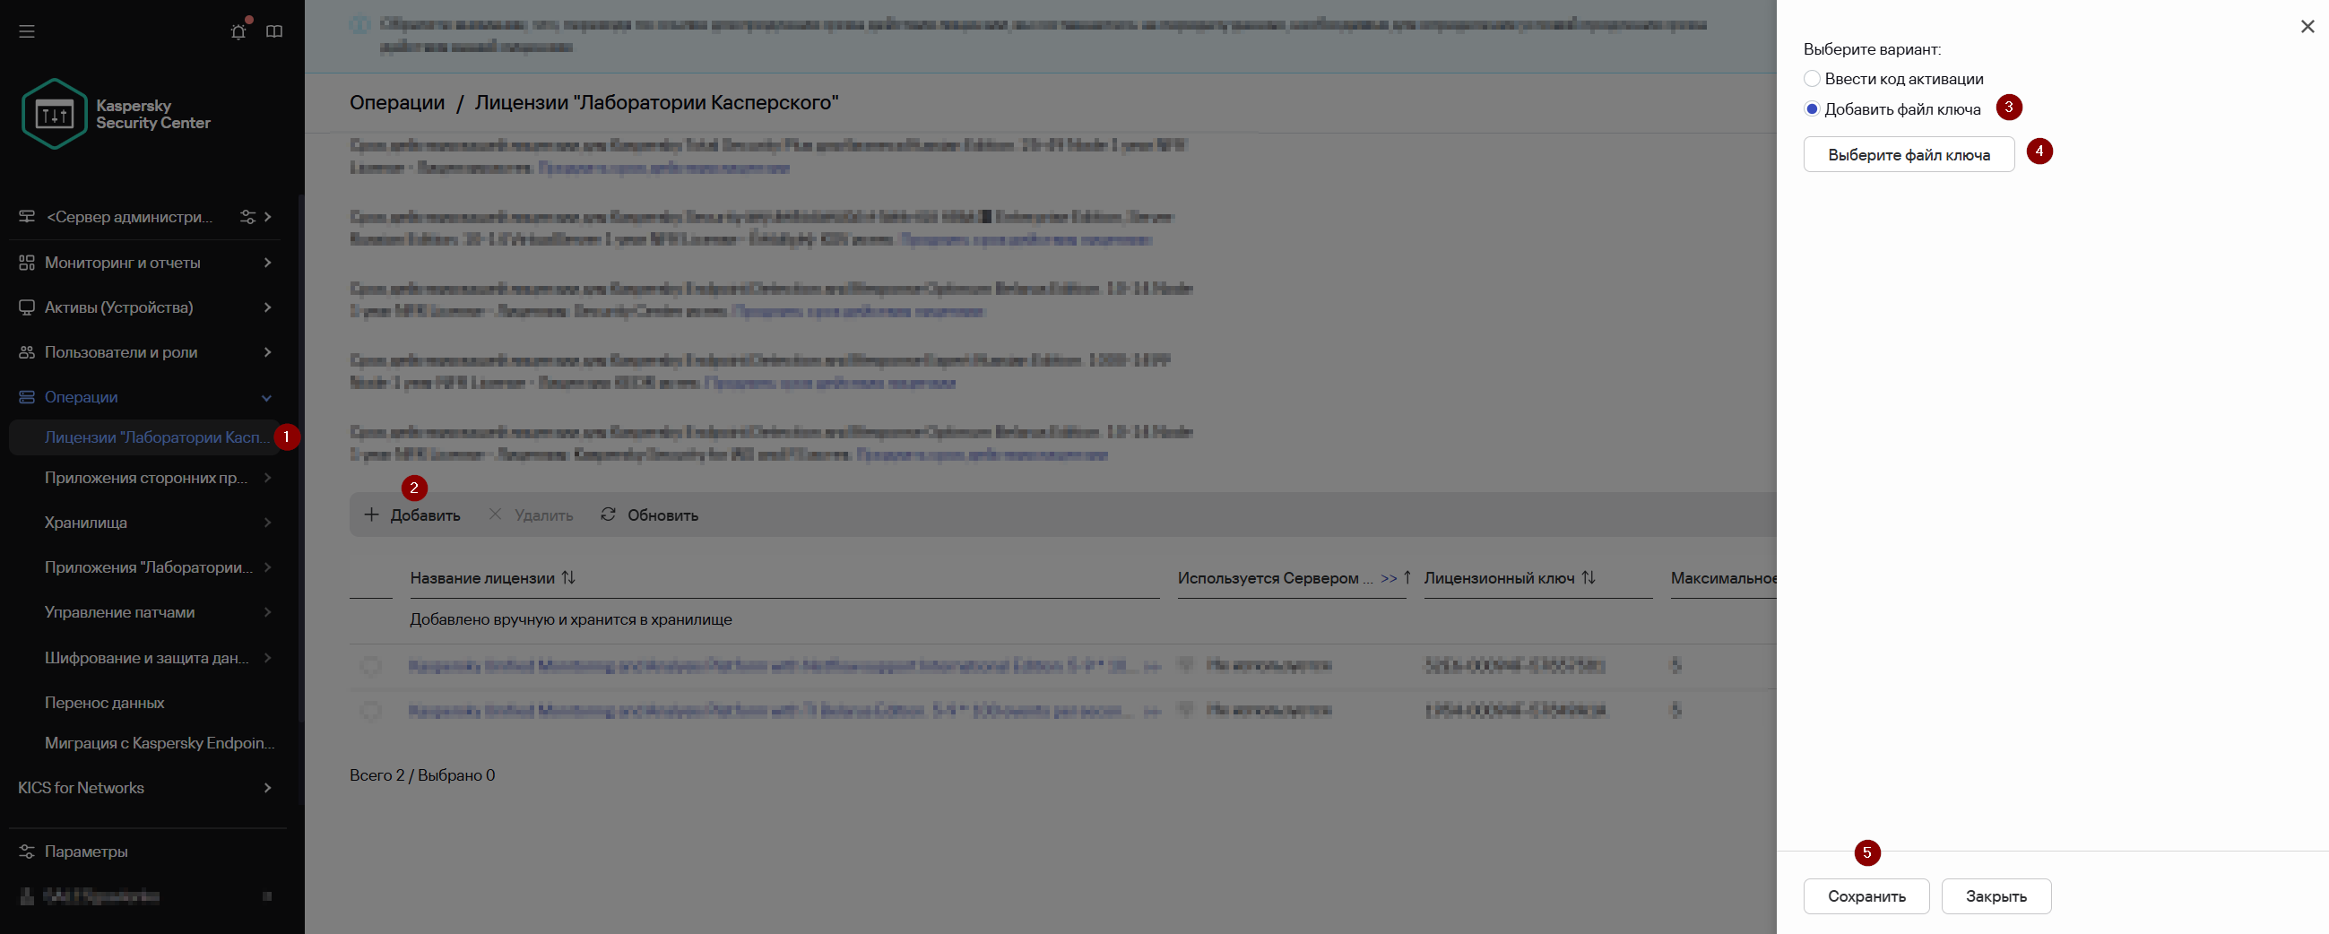Open the notifications bell icon
Screen dimensions: 2329x934
(x=238, y=31)
